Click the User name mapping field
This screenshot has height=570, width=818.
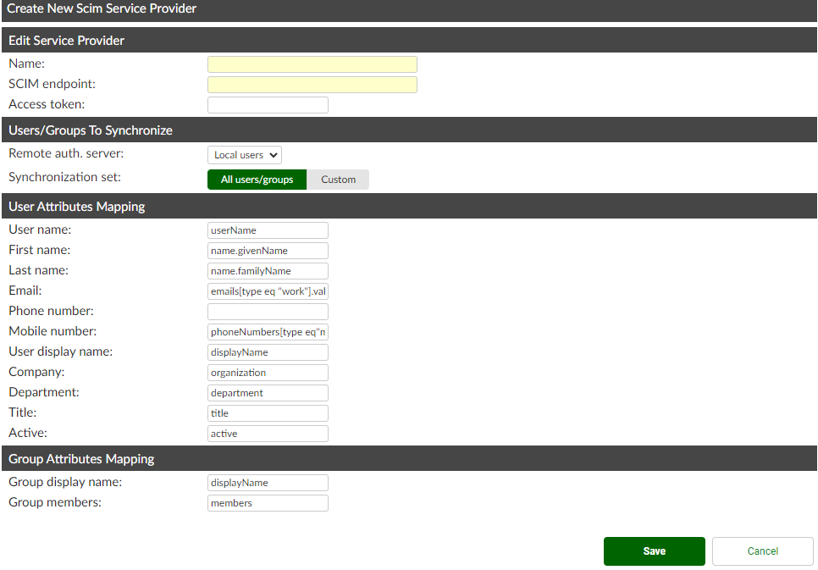268,230
